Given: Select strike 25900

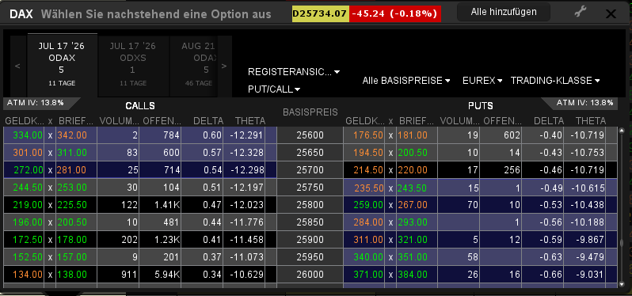Looking at the screenshot, I should (310, 240).
